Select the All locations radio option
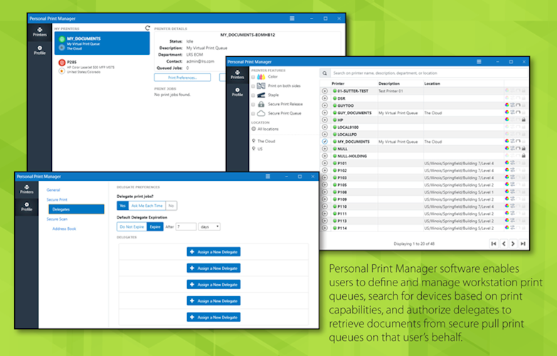 pyautogui.click(x=254, y=129)
